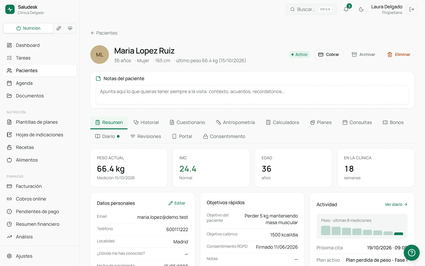425x266 pixels.
Task: Switch to the Cuestionario tab
Action: [x=187, y=122]
